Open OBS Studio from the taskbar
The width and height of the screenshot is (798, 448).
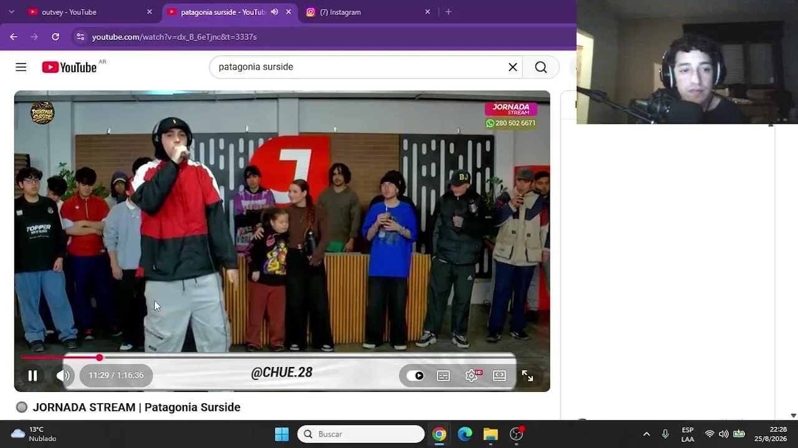click(516, 434)
